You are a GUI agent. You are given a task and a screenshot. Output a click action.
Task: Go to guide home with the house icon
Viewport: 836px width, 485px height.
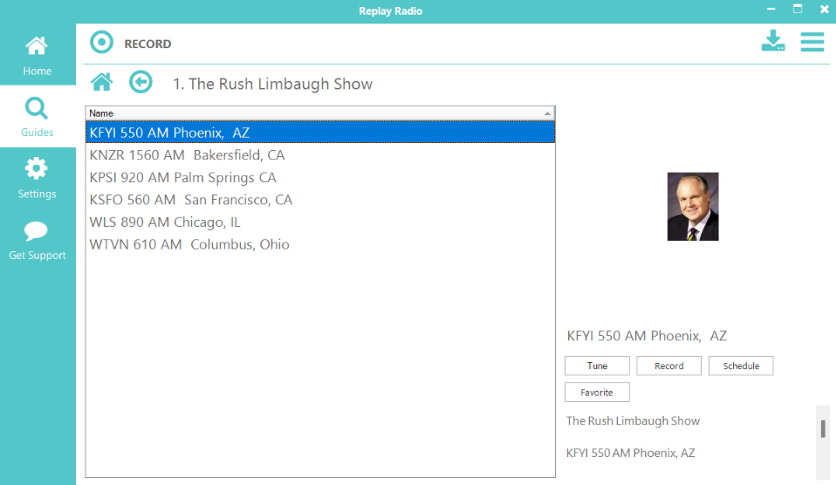coord(101,83)
